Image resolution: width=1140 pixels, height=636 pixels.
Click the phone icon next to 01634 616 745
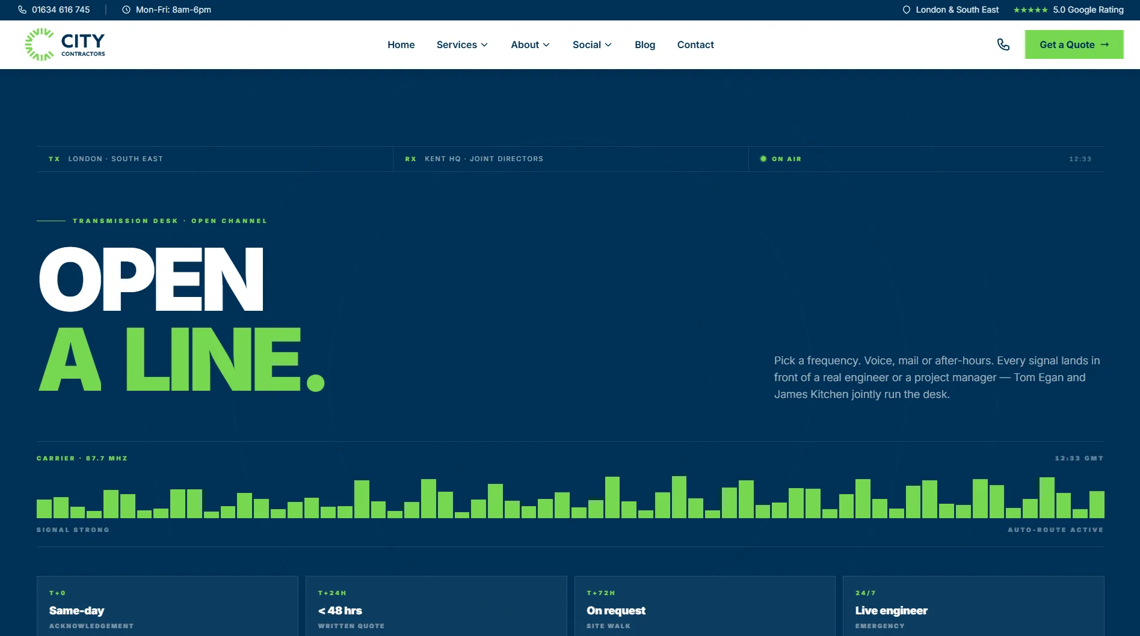tap(22, 10)
